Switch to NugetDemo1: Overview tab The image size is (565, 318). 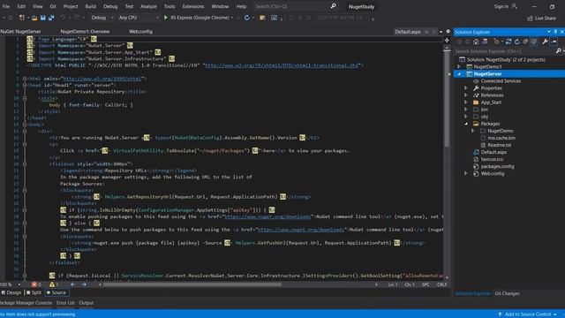click(x=85, y=32)
